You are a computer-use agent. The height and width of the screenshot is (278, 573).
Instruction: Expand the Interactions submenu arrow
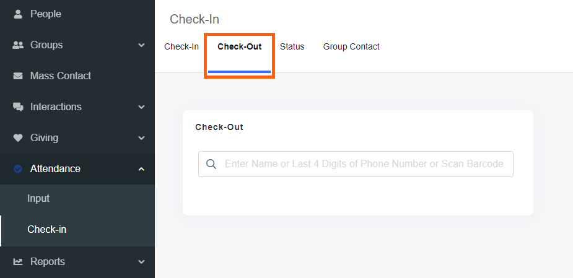141,107
